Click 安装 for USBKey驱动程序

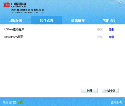click(100, 30)
